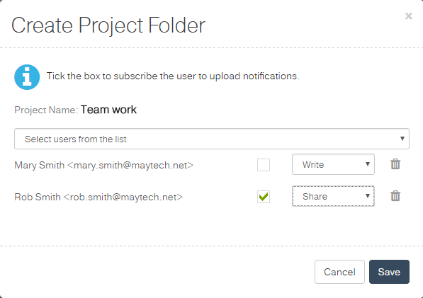This screenshot has height=298, width=423.
Task: Click the blue information icon
Action: 27,77
